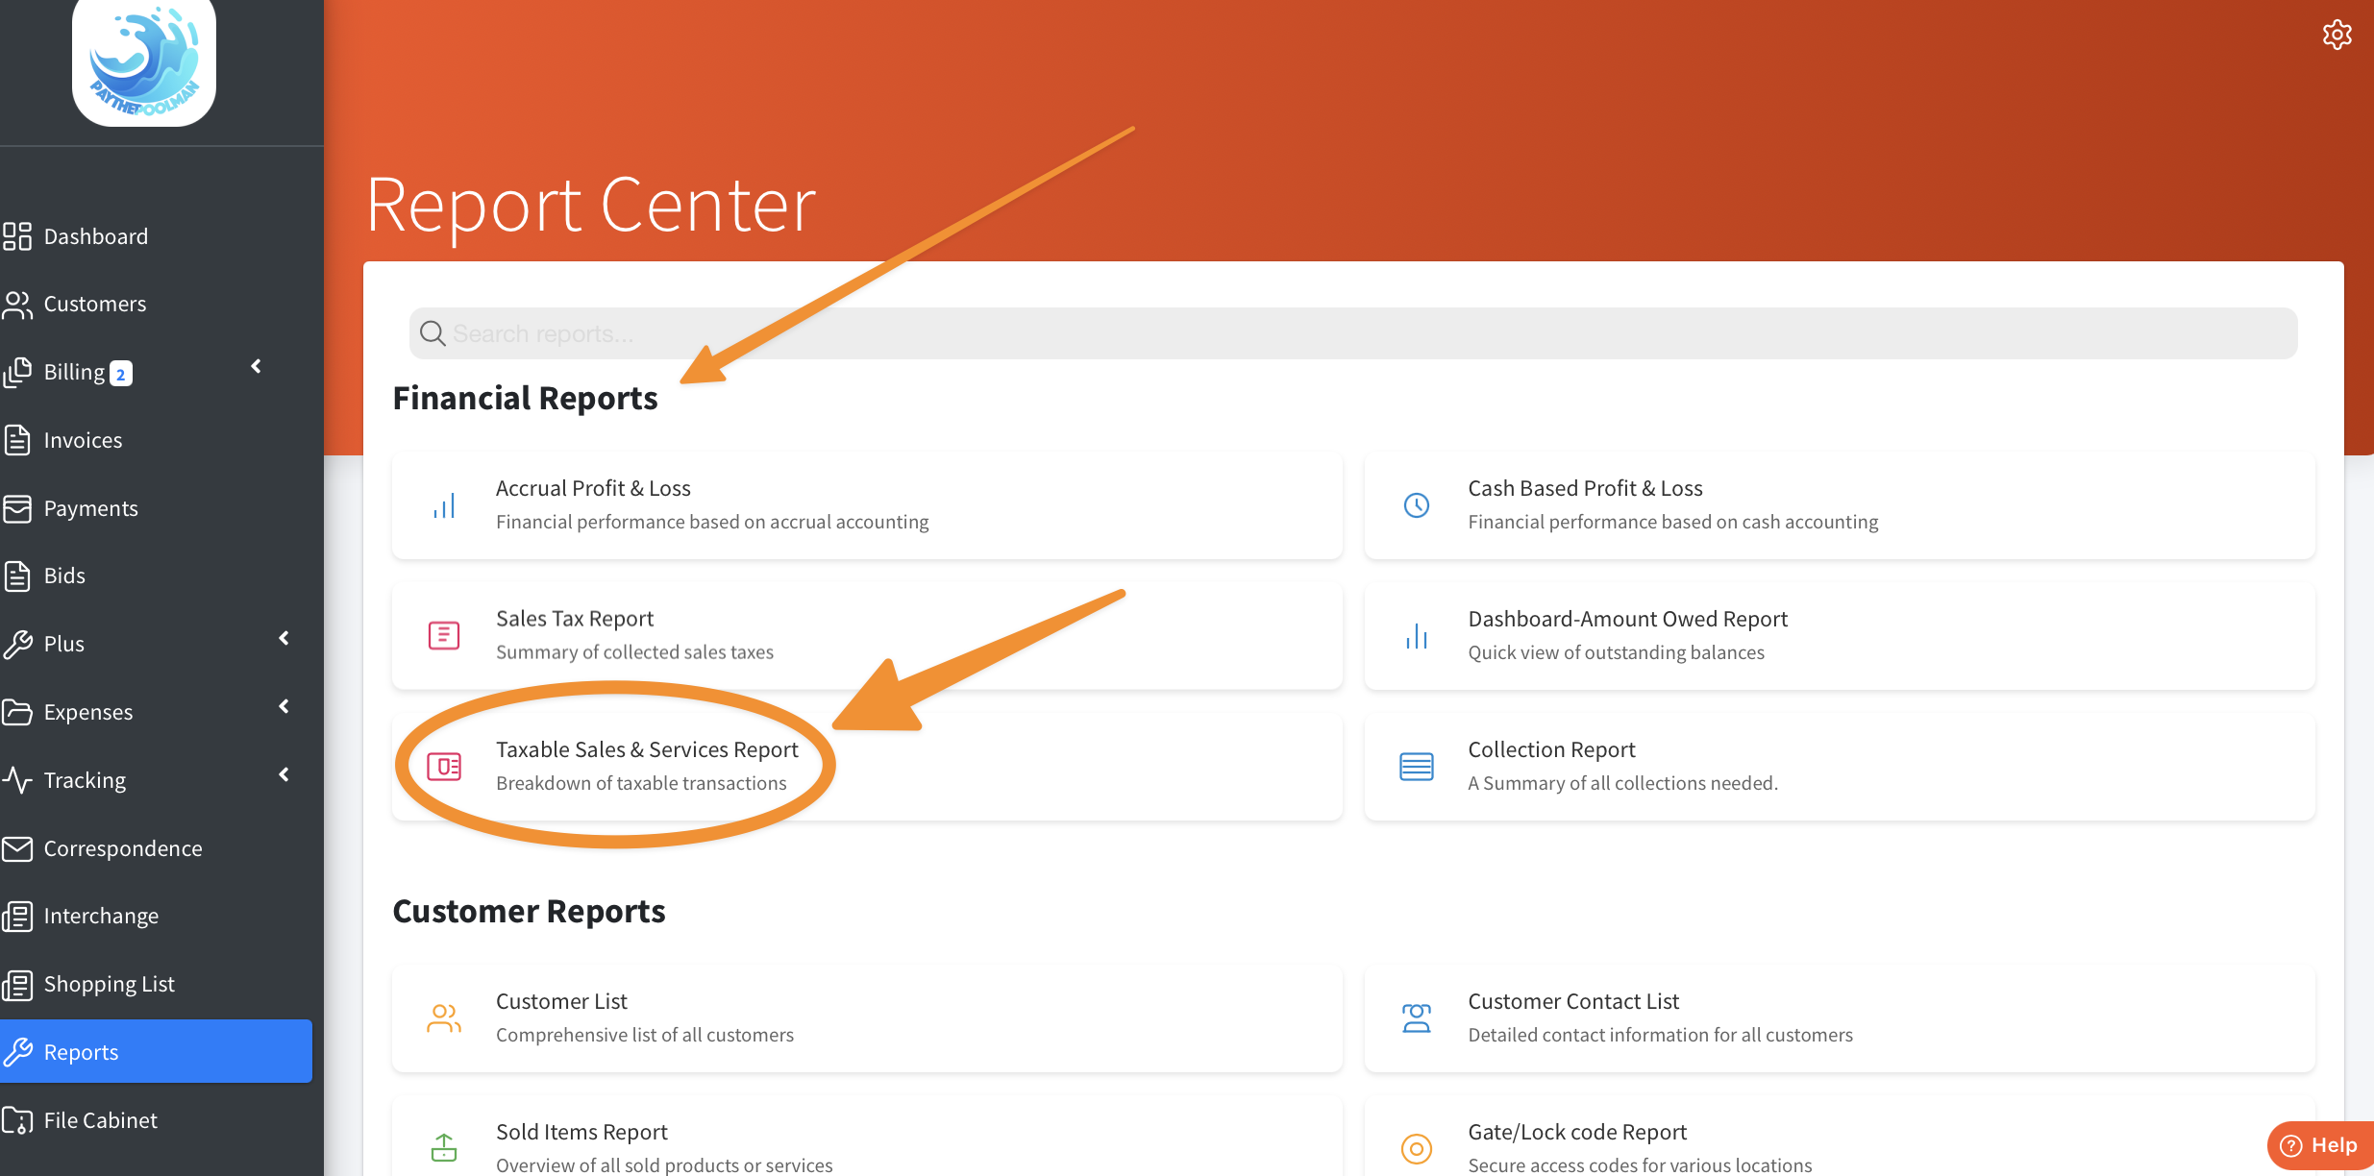Select Correspondence in the sidebar
Viewport: 2374px width, 1176px height.
point(122,848)
